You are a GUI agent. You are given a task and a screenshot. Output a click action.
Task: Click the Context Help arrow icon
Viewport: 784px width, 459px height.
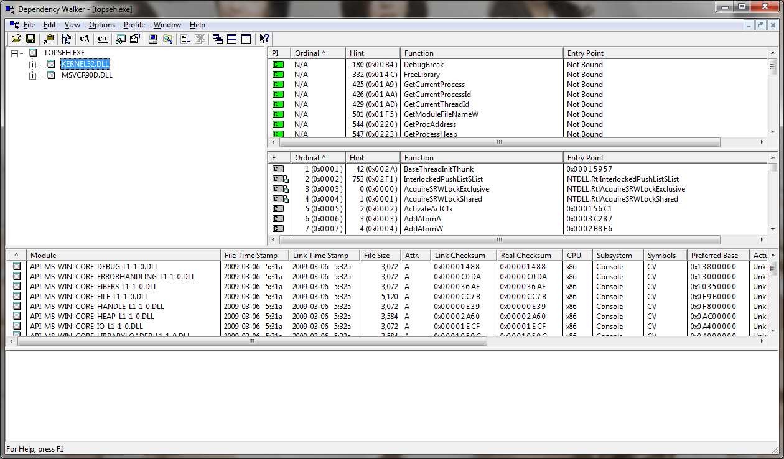click(x=264, y=39)
